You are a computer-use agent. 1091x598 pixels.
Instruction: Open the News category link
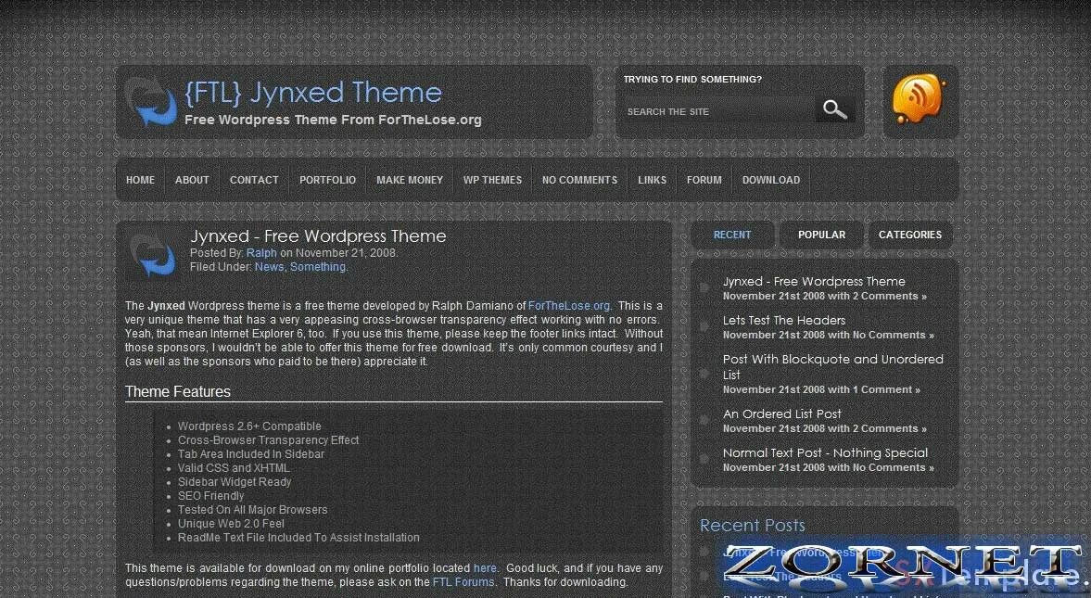click(x=269, y=267)
